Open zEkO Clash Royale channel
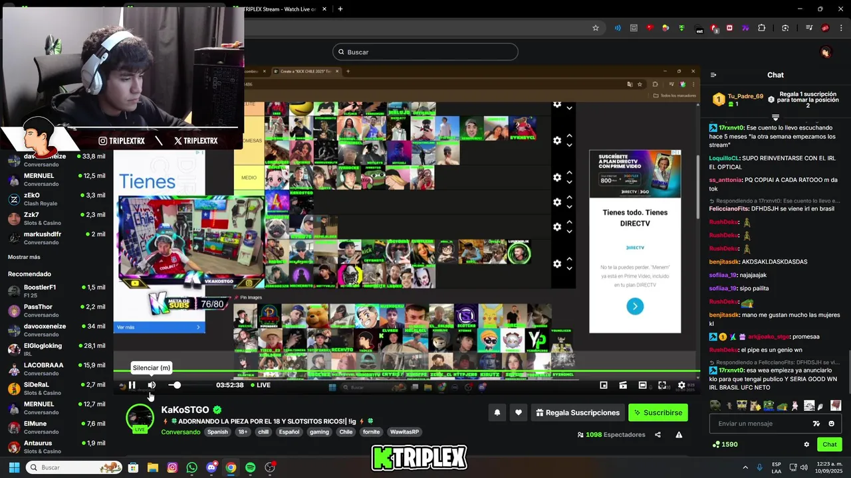This screenshot has width=851, height=478. (57, 199)
